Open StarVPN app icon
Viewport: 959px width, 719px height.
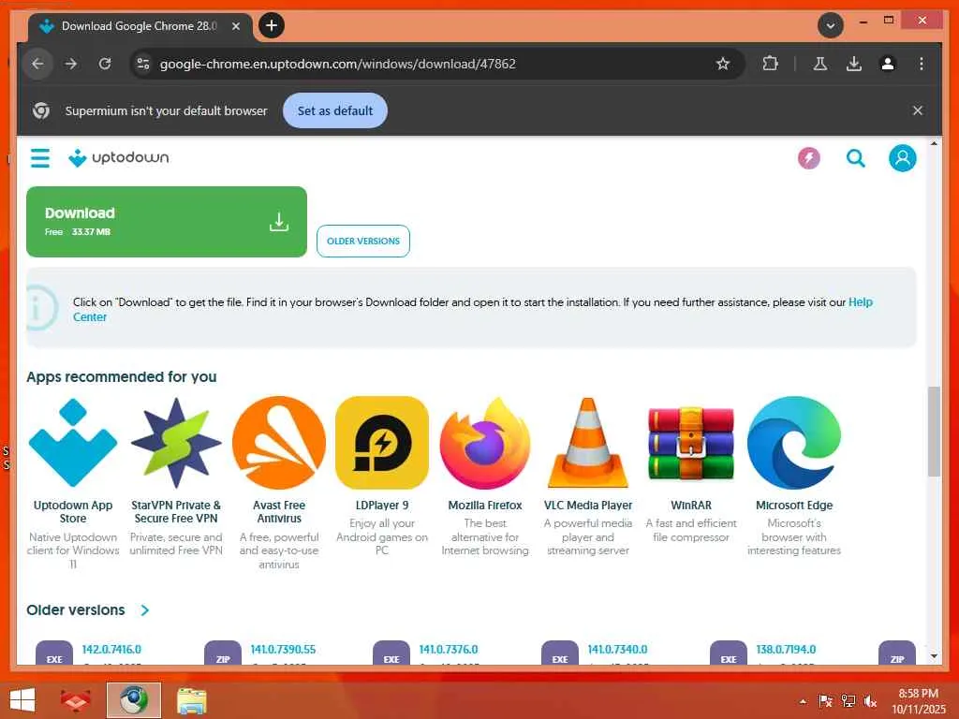[x=176, y=443]
